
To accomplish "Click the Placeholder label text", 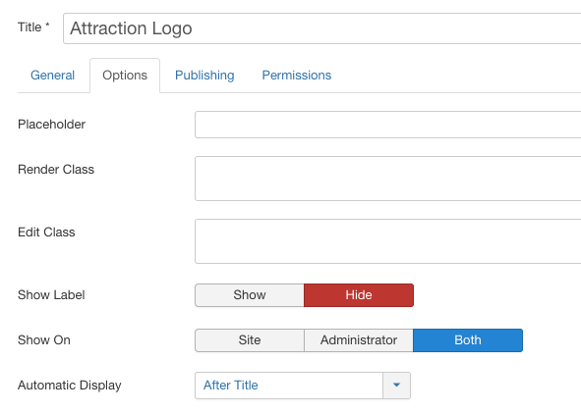I will click(51, 125).
